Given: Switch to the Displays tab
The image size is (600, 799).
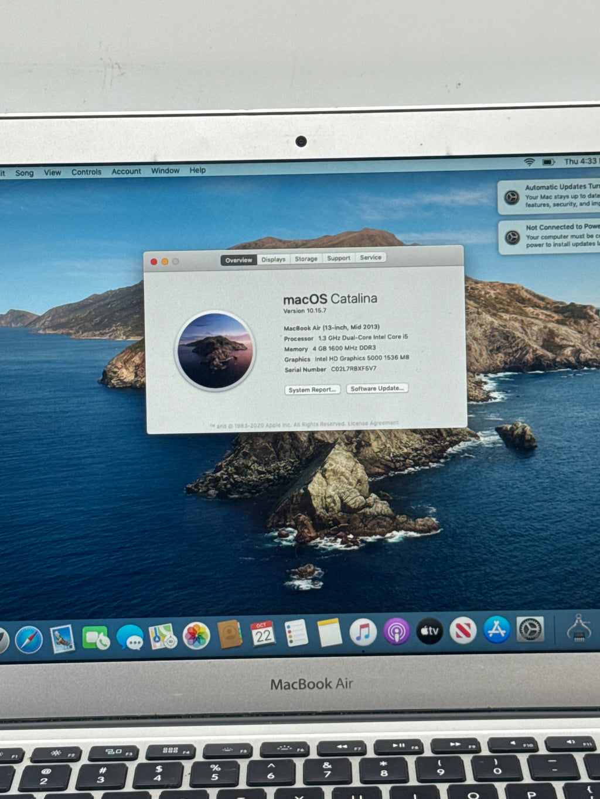Looking at the screenshot, I should (273, 259).
